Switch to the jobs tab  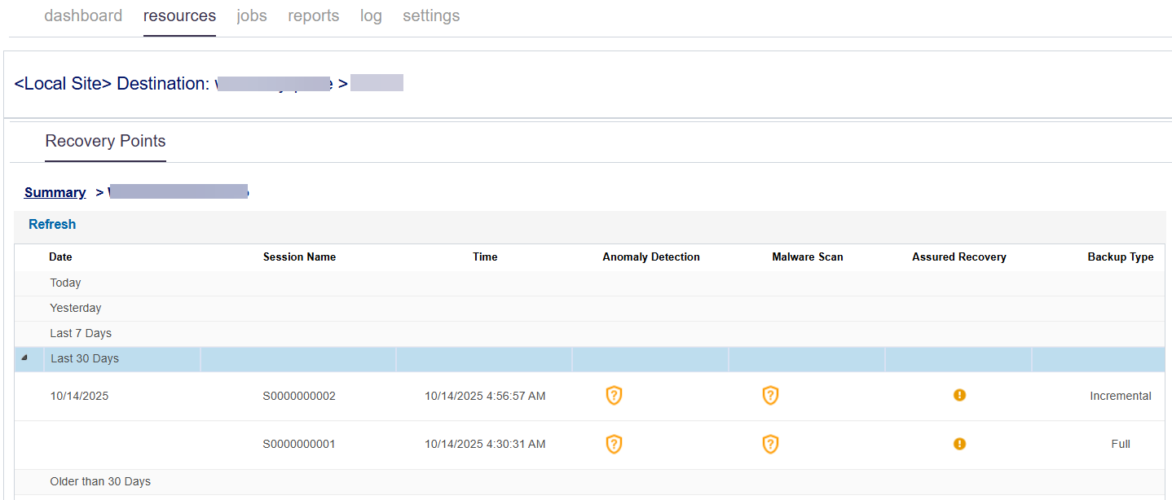tap(252, 16)
